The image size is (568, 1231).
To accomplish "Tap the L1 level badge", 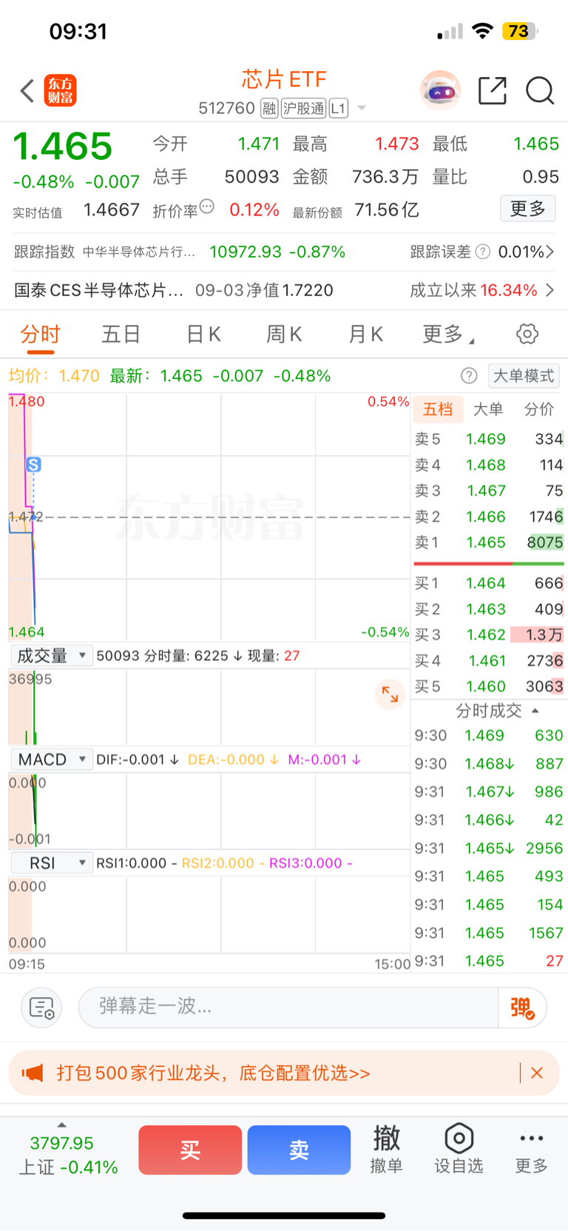I will pos(338,109).
